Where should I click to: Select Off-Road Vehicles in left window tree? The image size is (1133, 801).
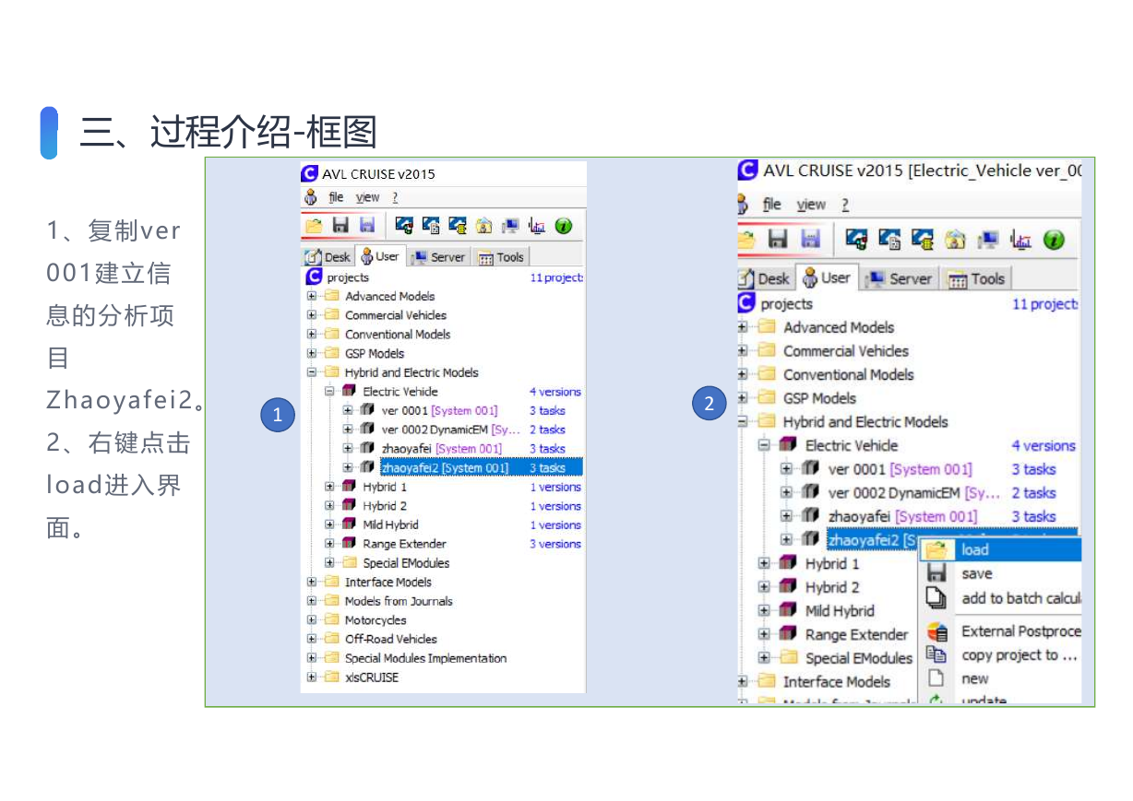coord(391,639)
